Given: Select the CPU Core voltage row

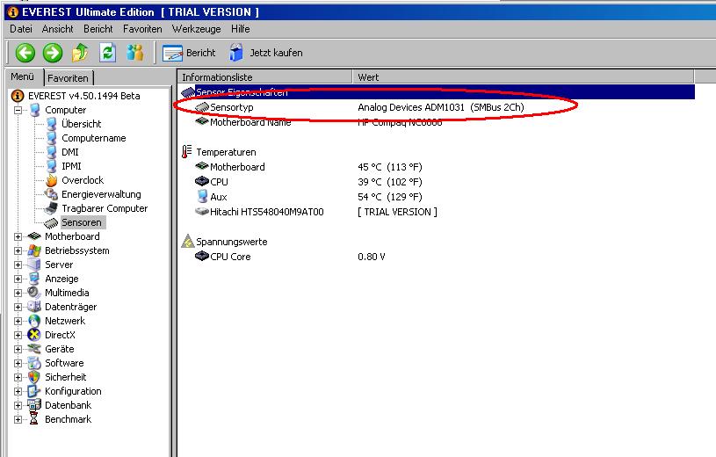Looking at the screenshot, I should tap(438, 257).
